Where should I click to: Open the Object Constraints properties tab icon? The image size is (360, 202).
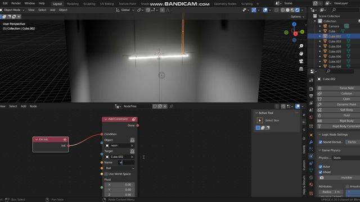point(311,163)
